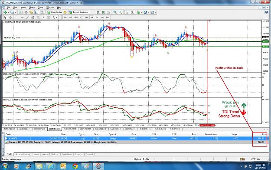Select the Crosshair tool
The width and height of the screenshot is (271, 170).
pyautogui.click(x=10, y=17)
